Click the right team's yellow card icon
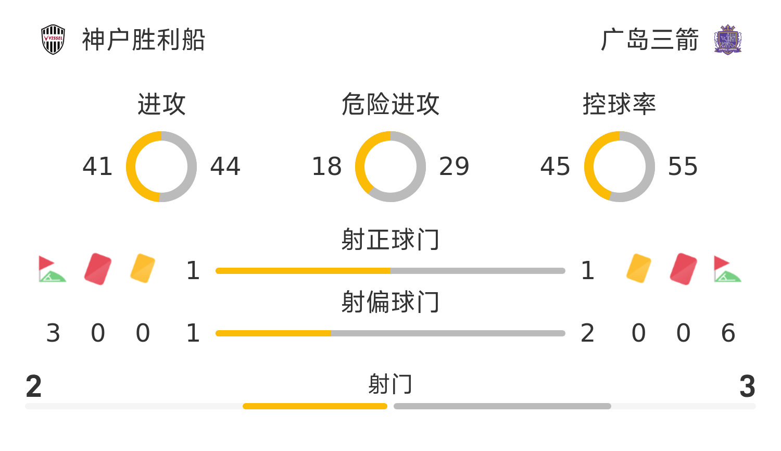781x451 pixels. [x=639, y=269]
